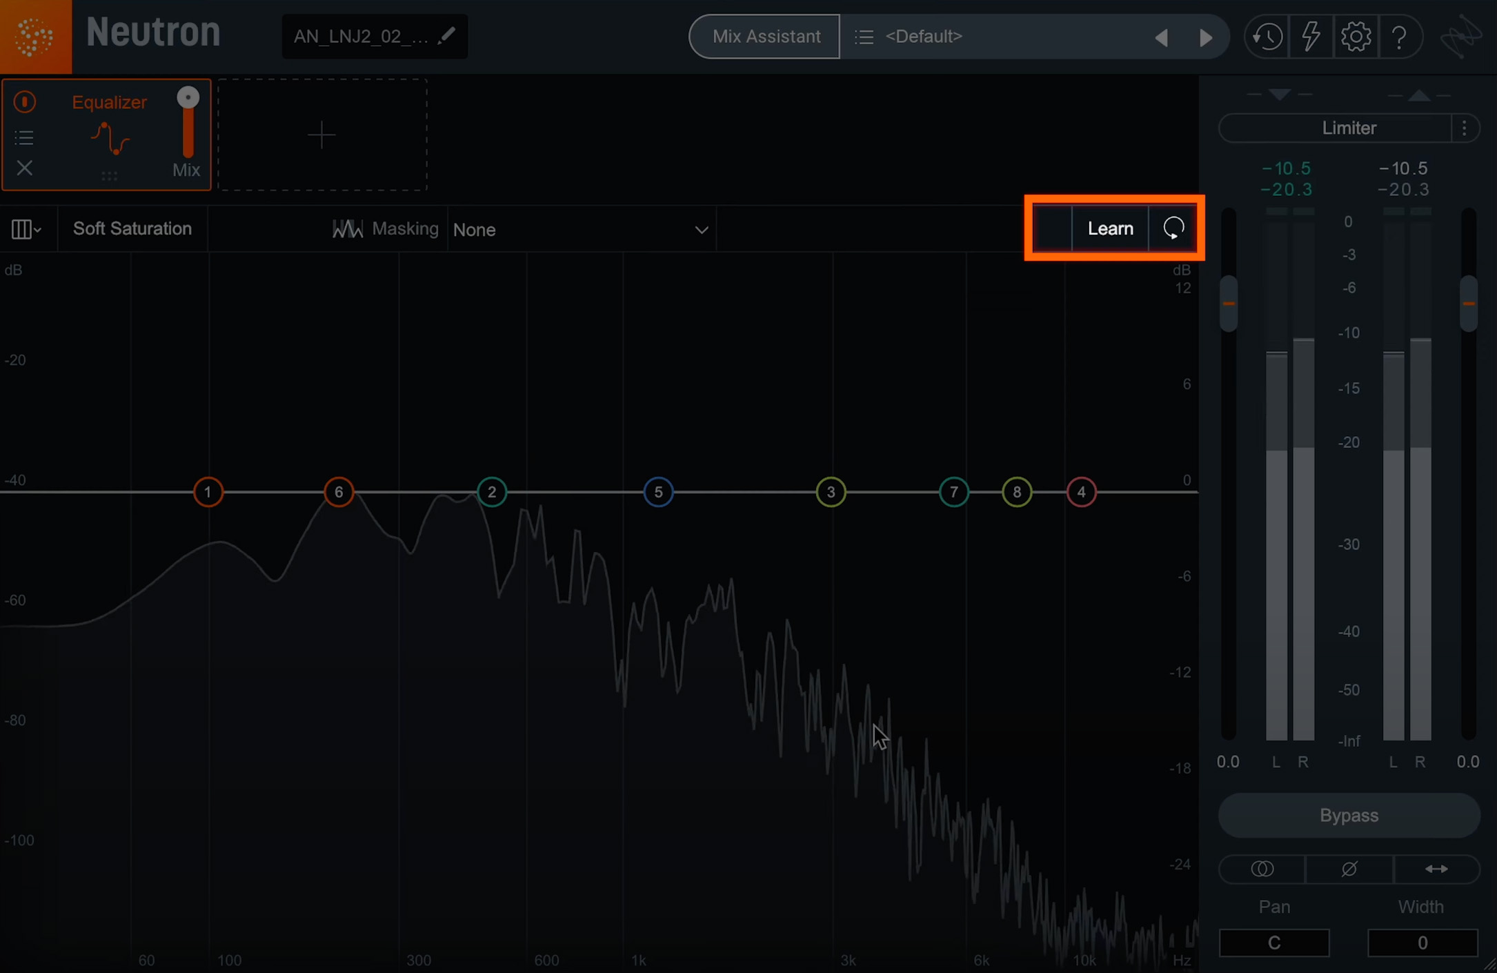Click the <Default> preset name
The height and width of the screenshot is (973, 1497).
click(923, 36)
